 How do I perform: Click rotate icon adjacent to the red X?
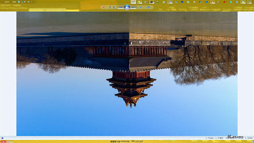[x=110, y=7]
